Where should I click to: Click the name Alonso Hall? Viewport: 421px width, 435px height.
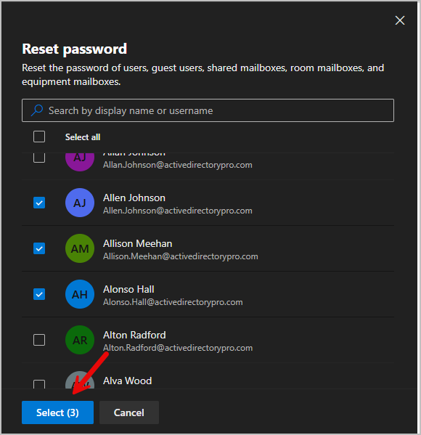tap(128, 289)
